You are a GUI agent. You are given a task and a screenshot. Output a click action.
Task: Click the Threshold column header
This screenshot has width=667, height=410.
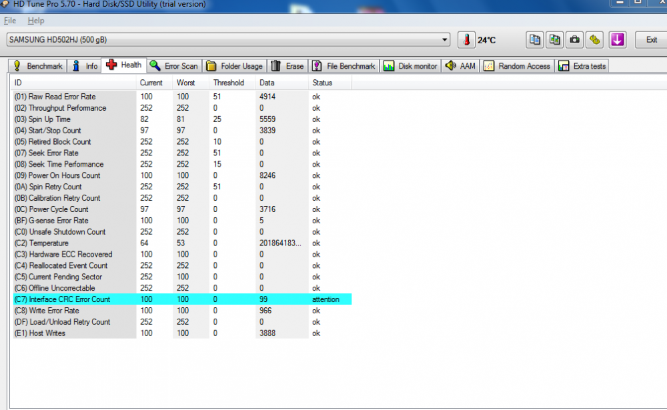(229, 83)
